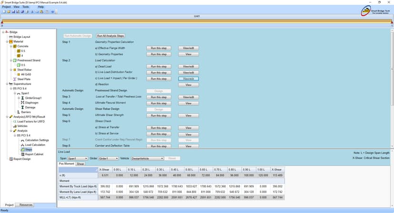394x213 pixels.
Task: Click View/edit for Loss at Transfer
Action: coord(188,97)
